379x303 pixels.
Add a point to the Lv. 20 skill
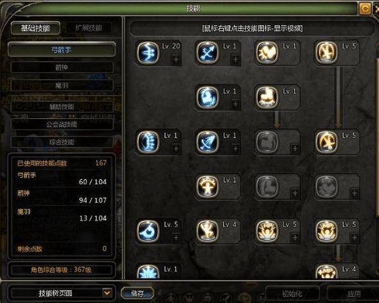coord(176,59)
